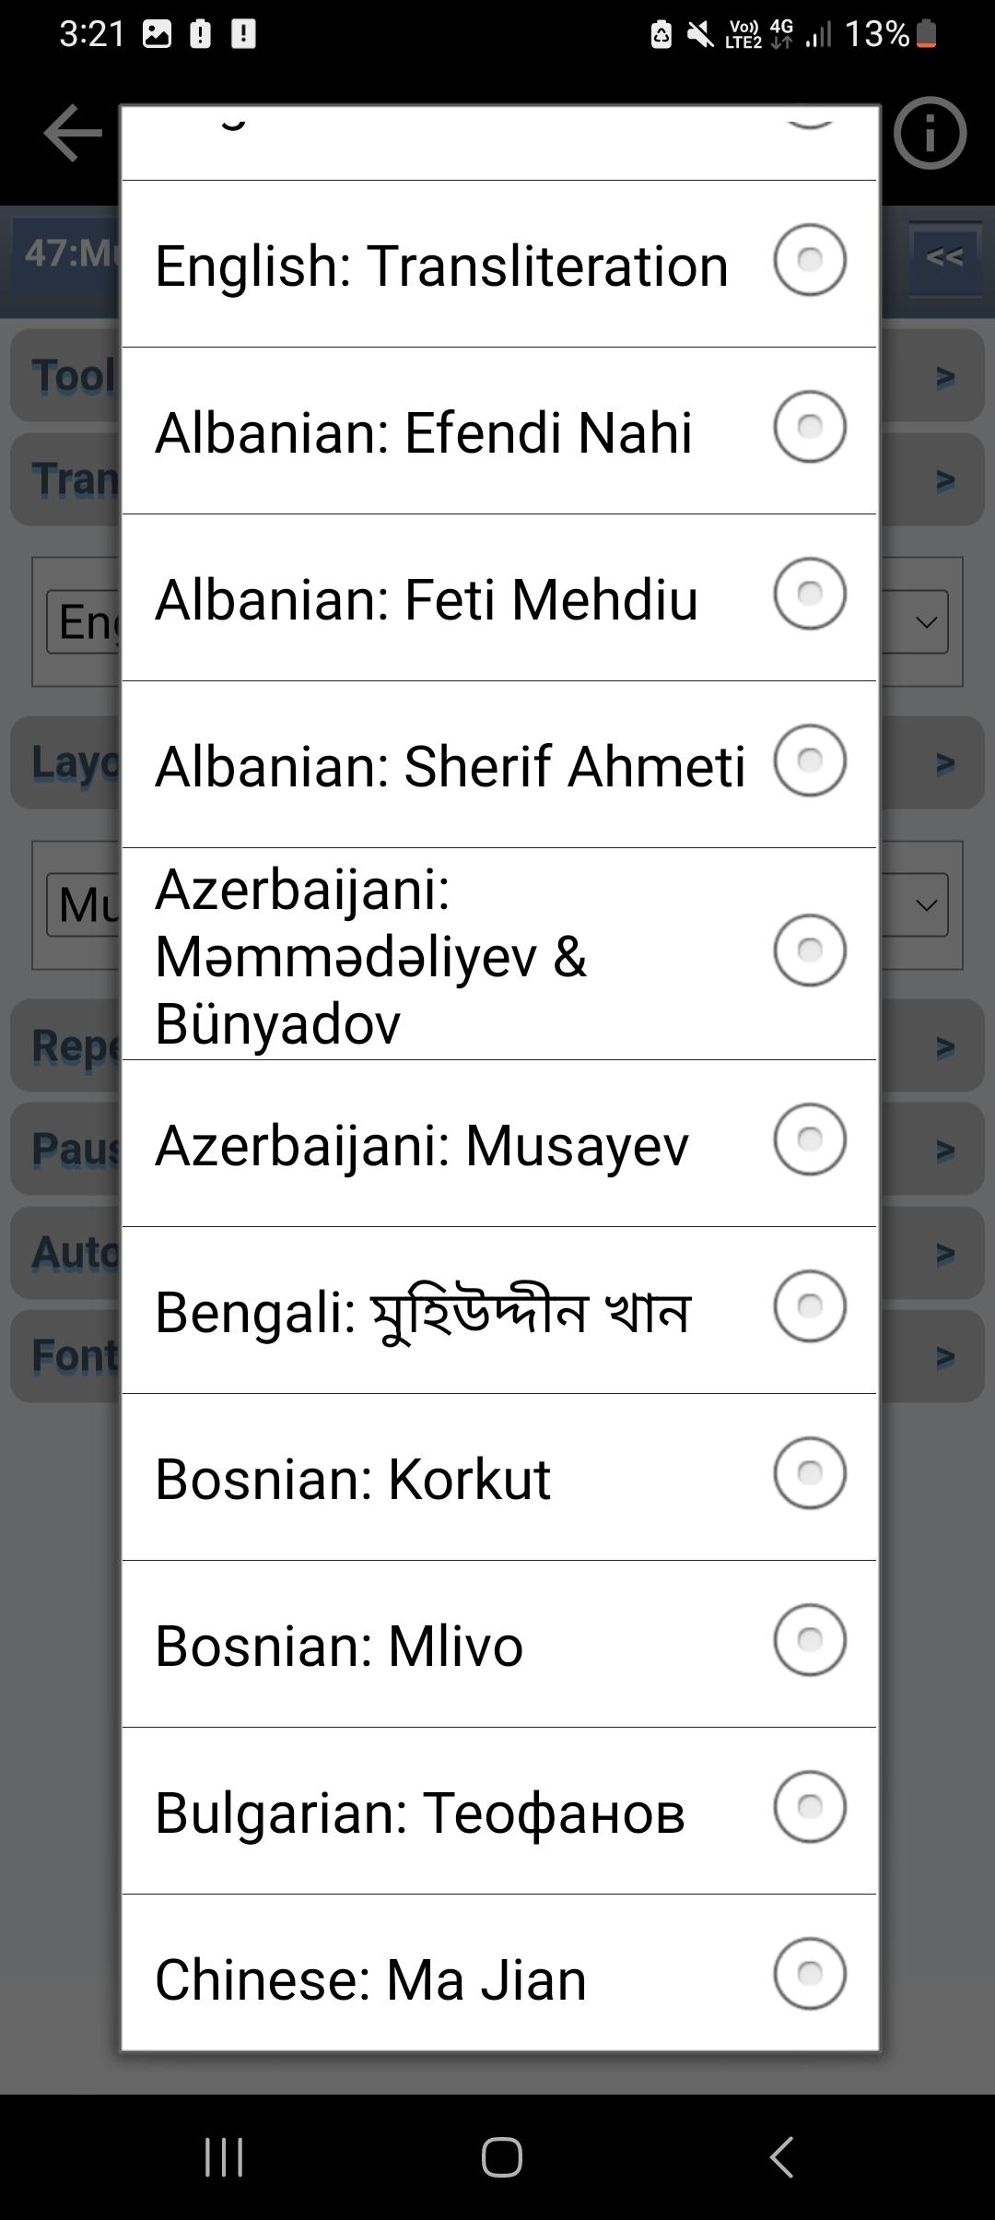The width and height of the screenshot is (995, 2220).
Task: Pick the Bosnian: Mlivo translation entry
Action: point(499,1644)
